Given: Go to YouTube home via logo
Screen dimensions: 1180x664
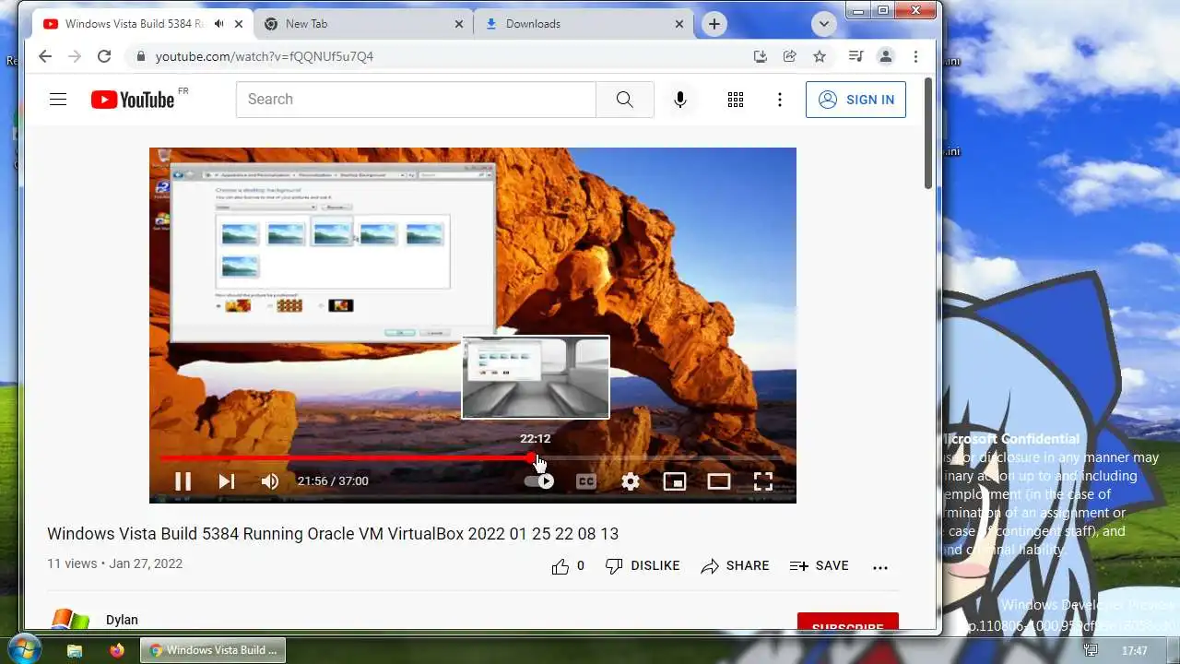Looking at the screenshot, I should pyautogui.click(x=133, y=100).
